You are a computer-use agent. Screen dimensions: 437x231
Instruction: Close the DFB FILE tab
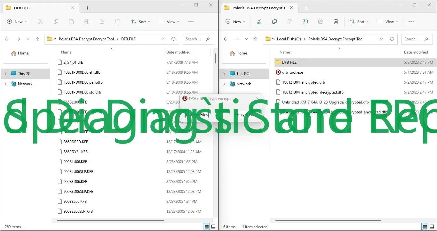tap(73, 8)
